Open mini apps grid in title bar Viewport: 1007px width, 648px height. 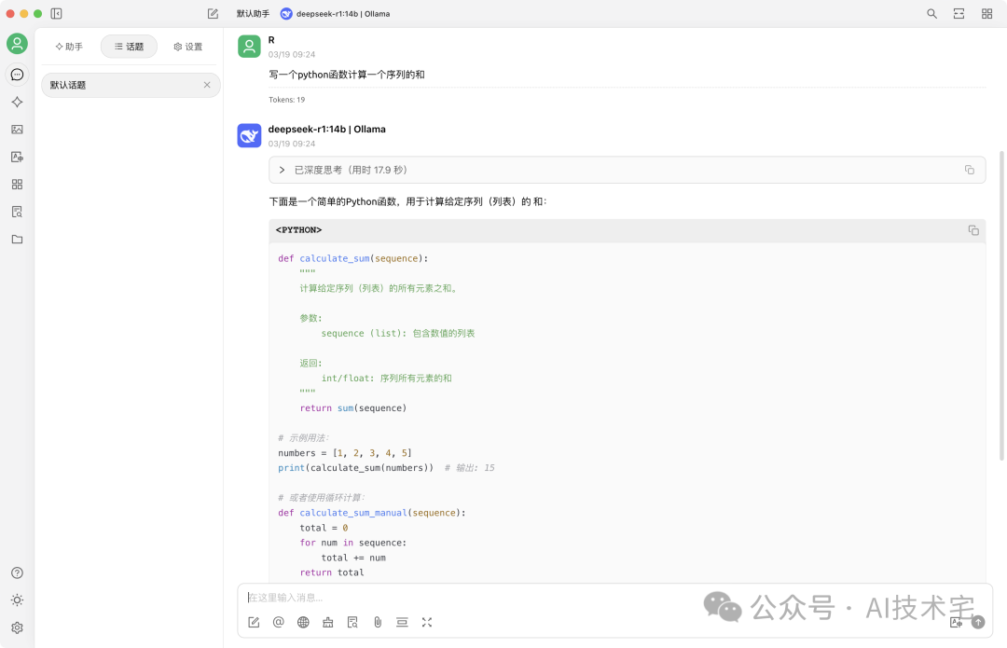[x=987, y=13]
